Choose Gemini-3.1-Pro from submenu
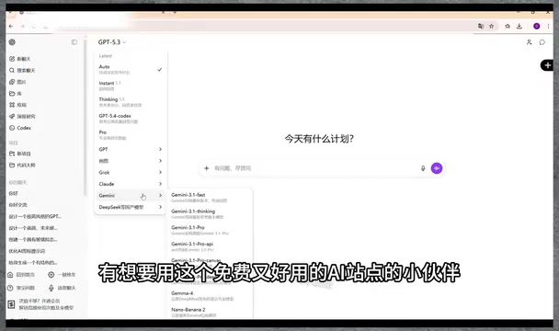 coord(211,230)
